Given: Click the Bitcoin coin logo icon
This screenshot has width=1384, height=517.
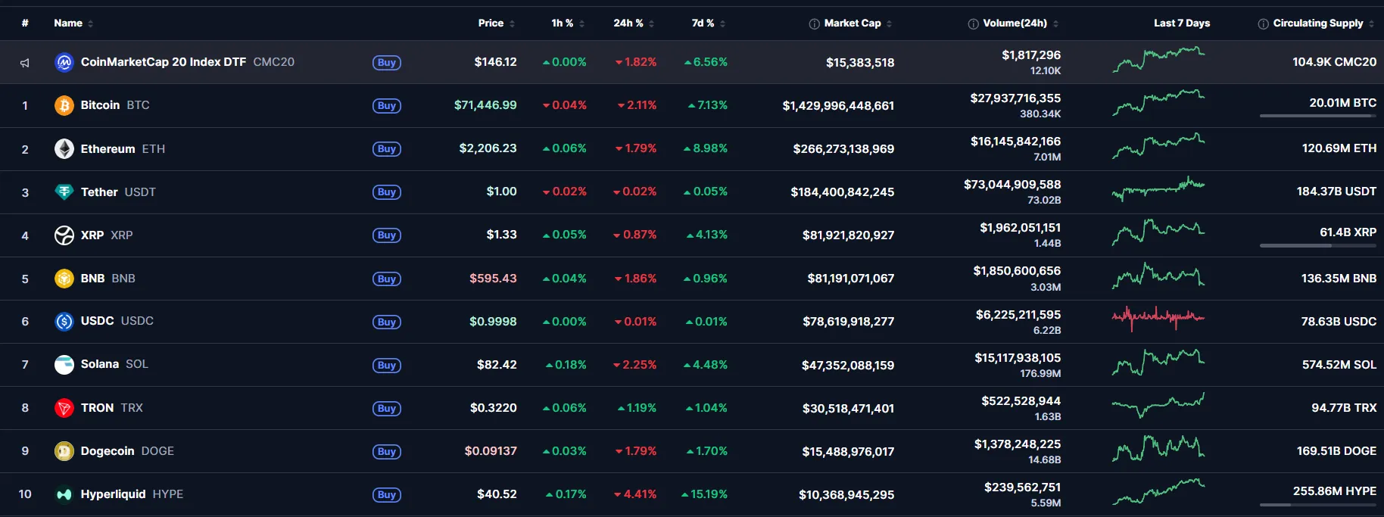Looking at the screenshot, I should (64, 105).
